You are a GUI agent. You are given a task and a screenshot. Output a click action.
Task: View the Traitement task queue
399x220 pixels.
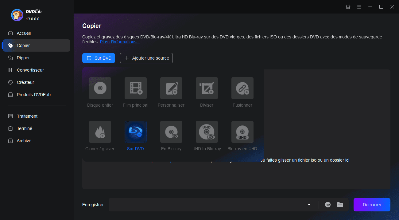point(37,116)
